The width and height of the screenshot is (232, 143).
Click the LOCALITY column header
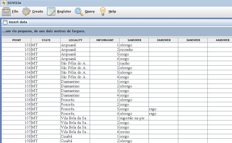coord(75,40)
